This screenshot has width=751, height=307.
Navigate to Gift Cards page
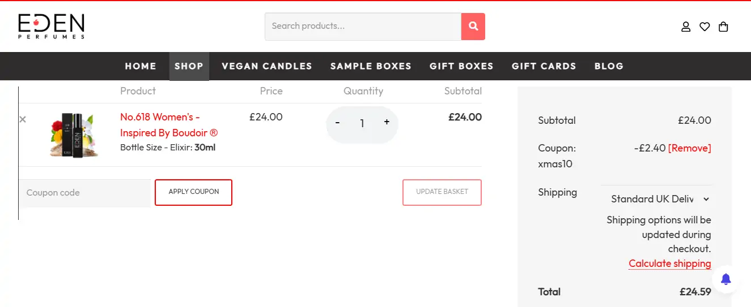pos(544,66)
